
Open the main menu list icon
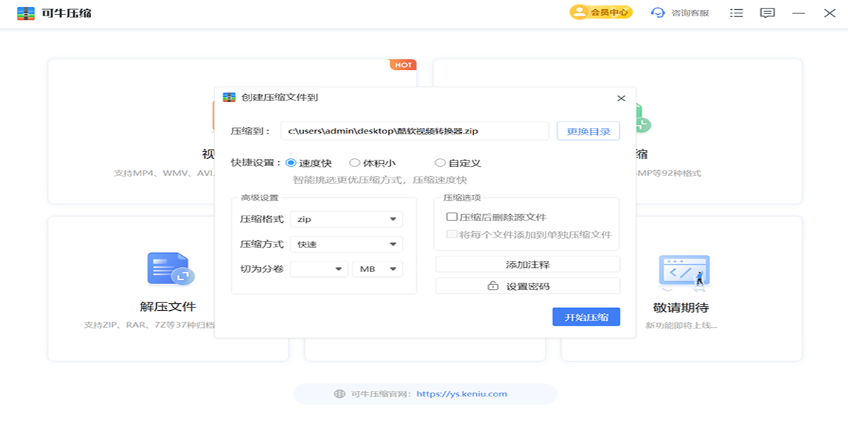tap(736, 13)
